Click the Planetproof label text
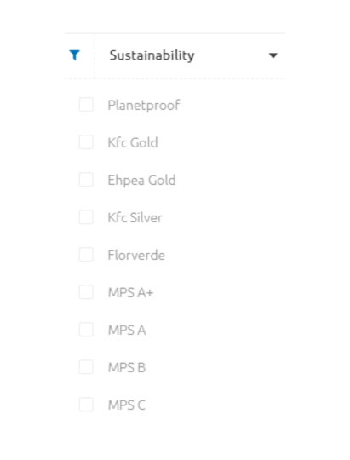The image size is (350, 460). point(144,106)
